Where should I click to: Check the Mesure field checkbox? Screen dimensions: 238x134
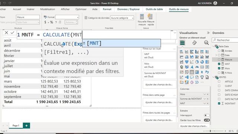pyautogui.click(x=219, y=60)
